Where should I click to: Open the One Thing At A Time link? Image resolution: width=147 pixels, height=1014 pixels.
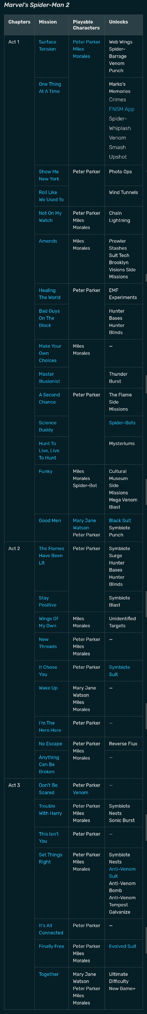pos(50,87)
